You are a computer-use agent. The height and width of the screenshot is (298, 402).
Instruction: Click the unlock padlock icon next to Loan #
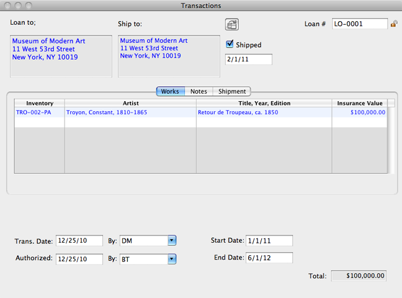pyautogui.click(x=393, y=24)
